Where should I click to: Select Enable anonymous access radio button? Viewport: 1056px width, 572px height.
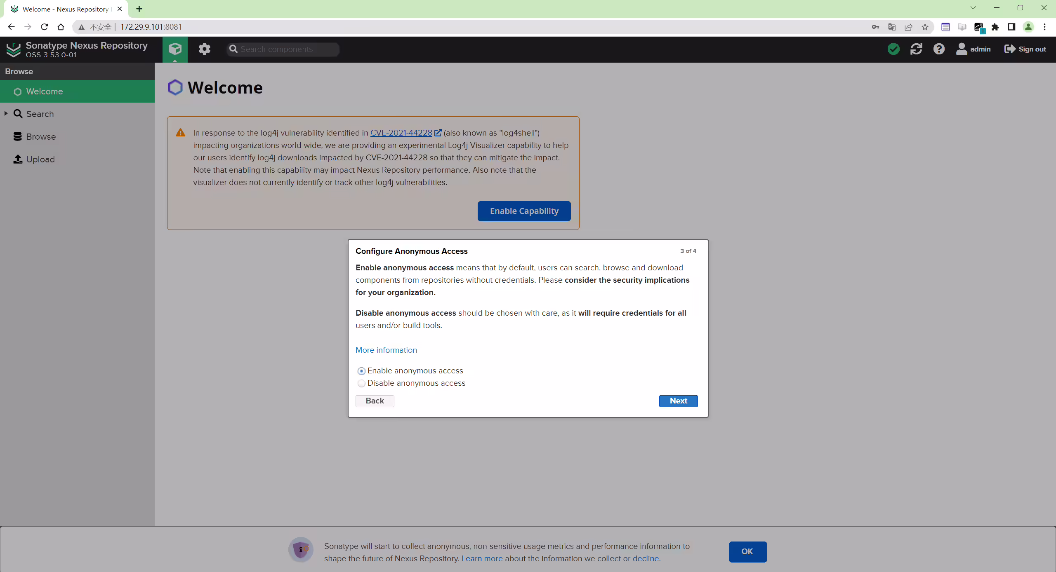[361, 371]
